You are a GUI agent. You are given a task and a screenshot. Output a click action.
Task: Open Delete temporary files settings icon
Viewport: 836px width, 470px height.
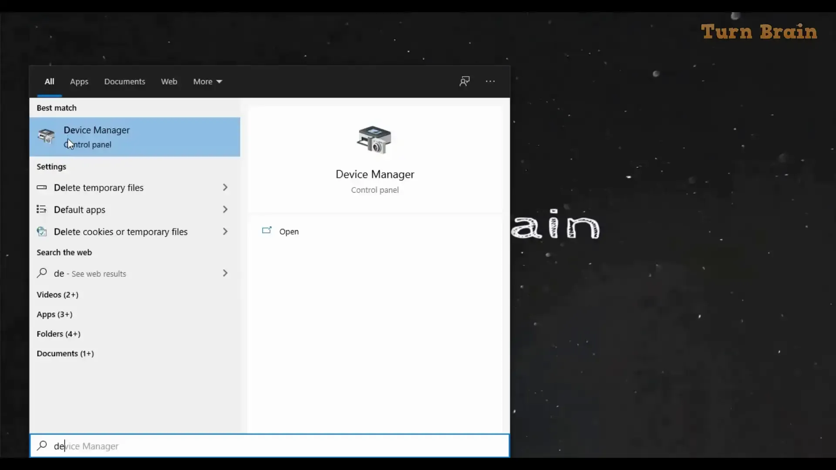click(41, 187)
